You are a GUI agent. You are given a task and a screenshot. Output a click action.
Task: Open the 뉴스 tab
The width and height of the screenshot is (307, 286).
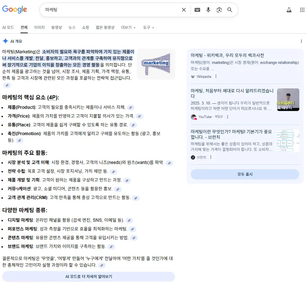tap(72, 28)
